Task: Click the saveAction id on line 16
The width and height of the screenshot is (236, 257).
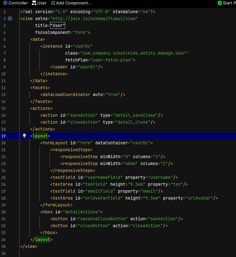Action: pos(83,115)
